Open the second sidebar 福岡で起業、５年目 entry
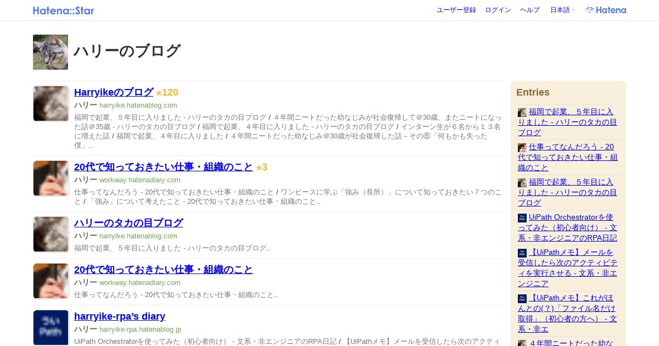 (567, 192)
